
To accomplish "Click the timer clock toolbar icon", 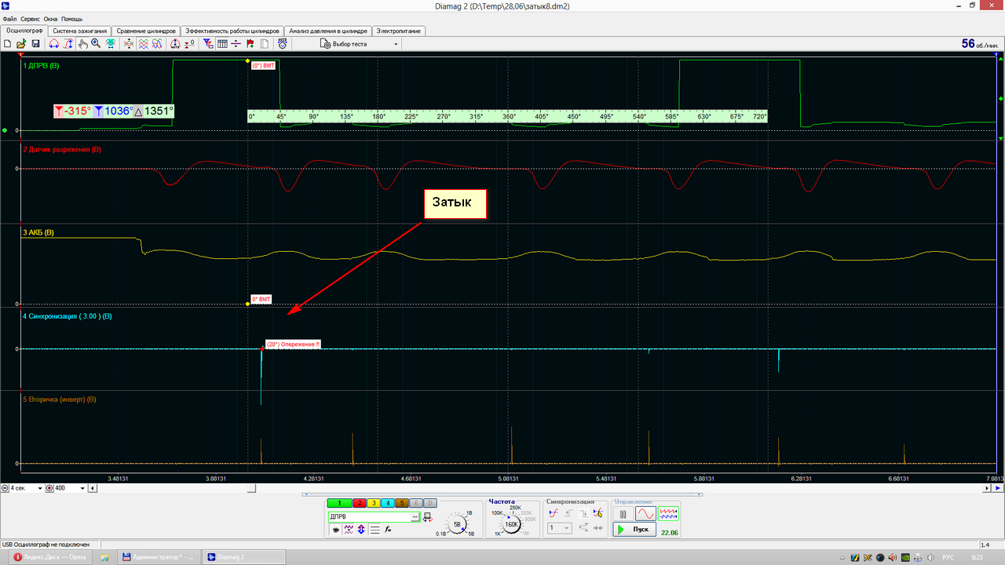I will click(283, 44).
